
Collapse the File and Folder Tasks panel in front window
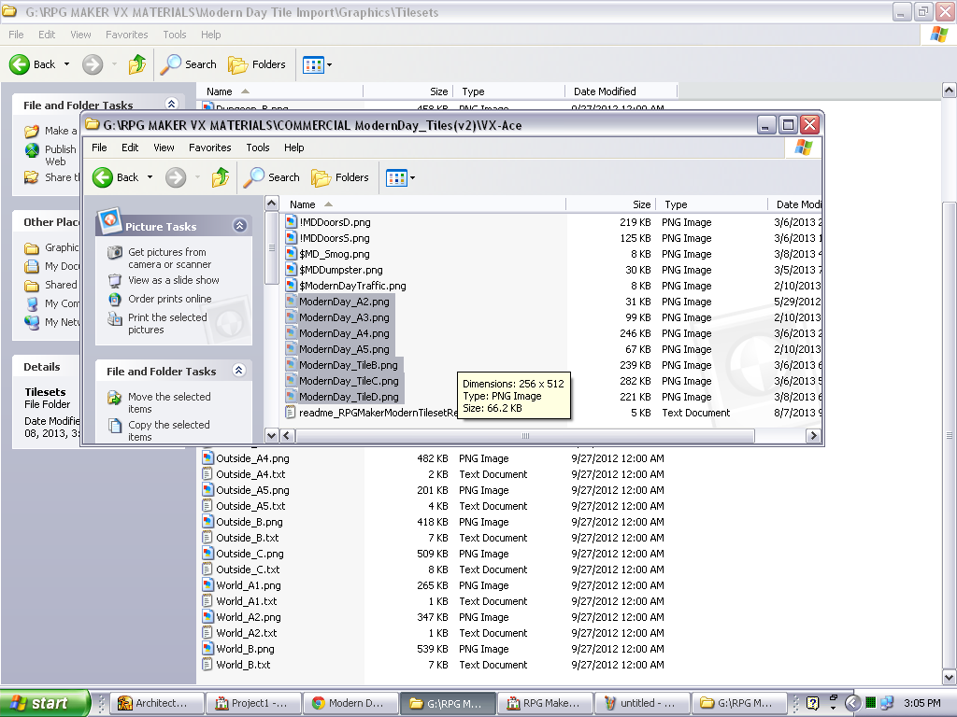coord(238,371)
